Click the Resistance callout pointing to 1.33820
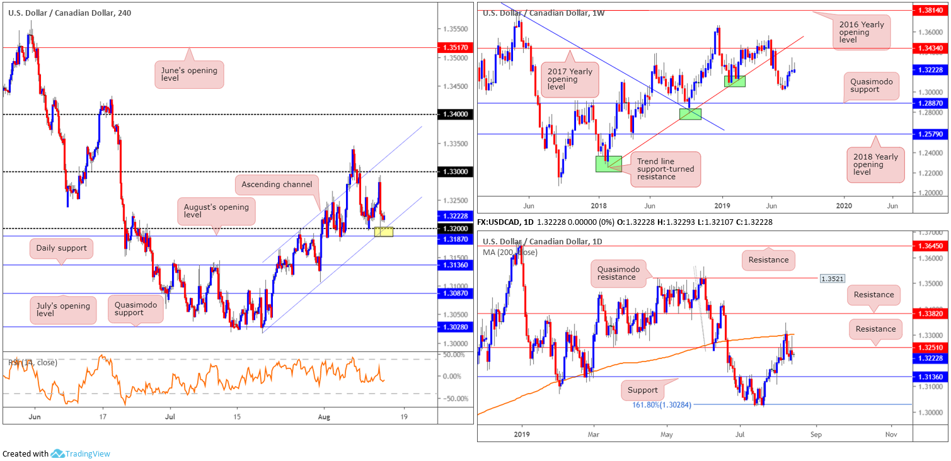This screenshot has height=461, width=951. 874,295
